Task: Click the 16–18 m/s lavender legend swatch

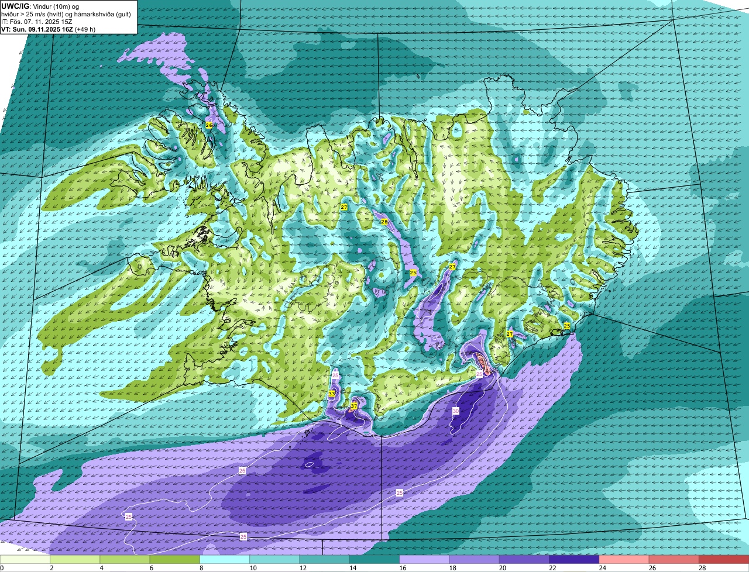Action: [424, 560]
